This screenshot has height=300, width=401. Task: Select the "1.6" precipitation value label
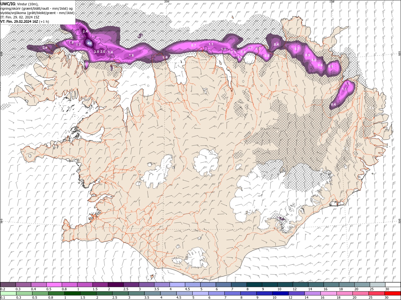point(131,55)
